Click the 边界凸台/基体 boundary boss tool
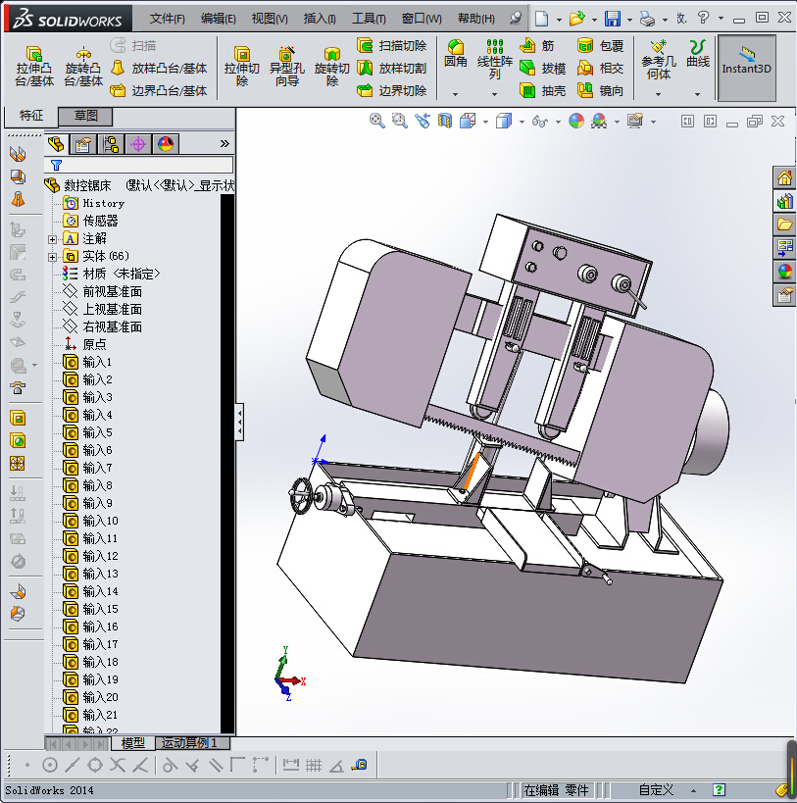The height and width of the screenshot is (803, 797). [x=159, y=90]
